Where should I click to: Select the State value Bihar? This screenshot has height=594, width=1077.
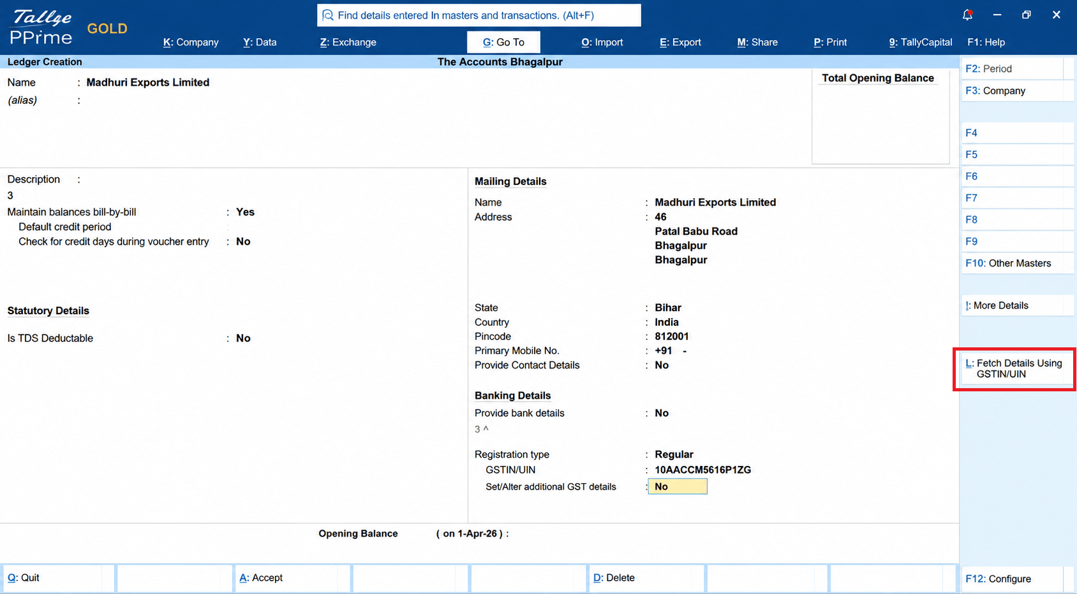[x=668, y=308]
